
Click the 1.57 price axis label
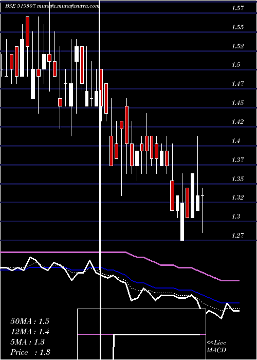click(x=237, y=9)
